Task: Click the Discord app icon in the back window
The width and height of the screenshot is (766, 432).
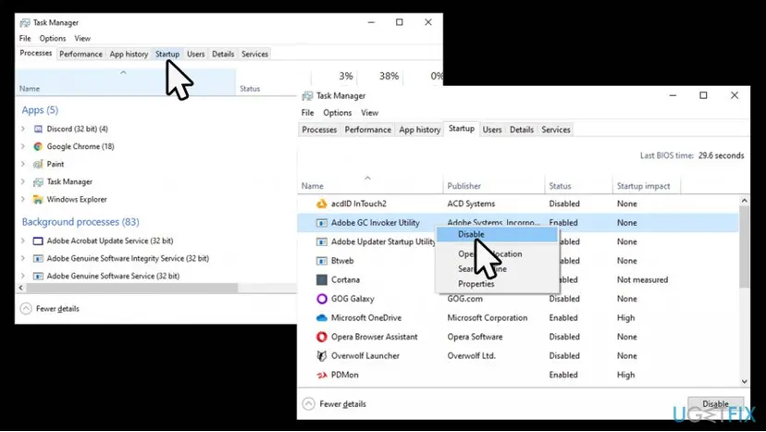Action: click(38, 129)
